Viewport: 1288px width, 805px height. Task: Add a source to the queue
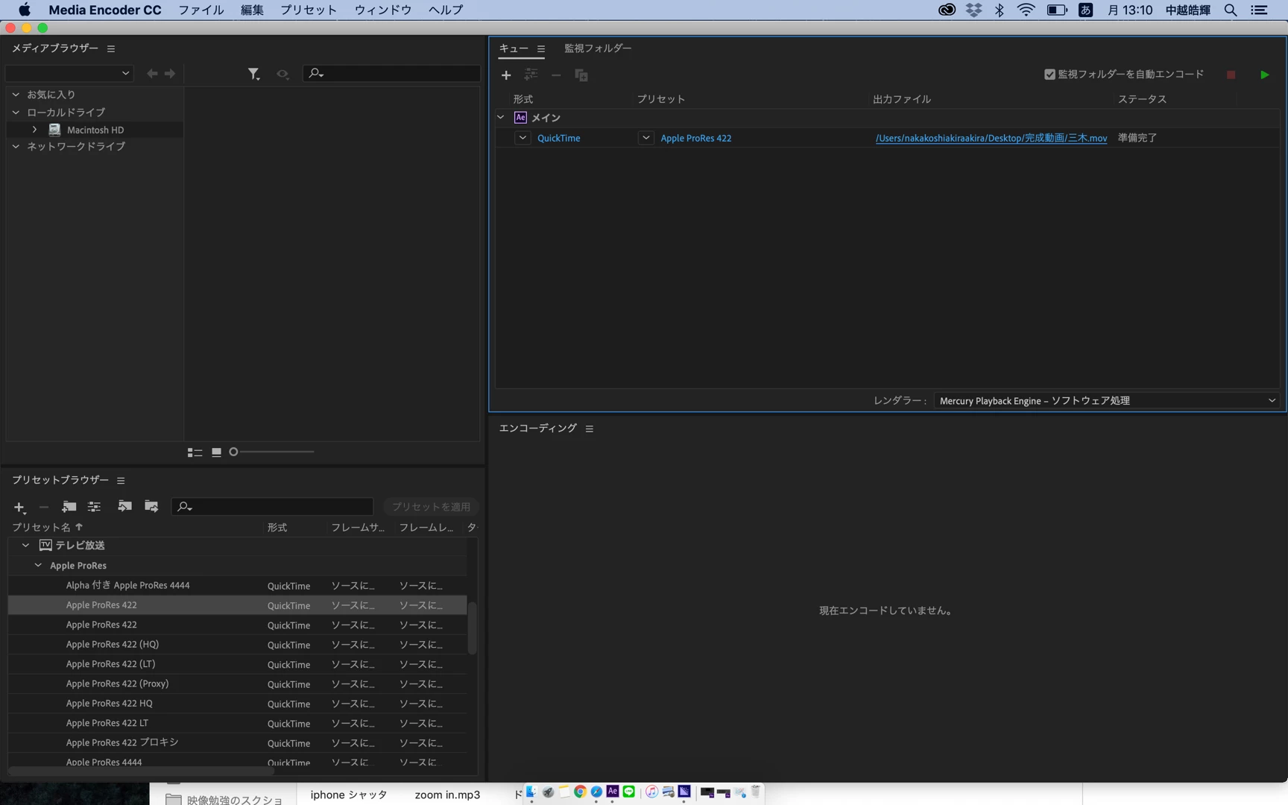[506, 75]
